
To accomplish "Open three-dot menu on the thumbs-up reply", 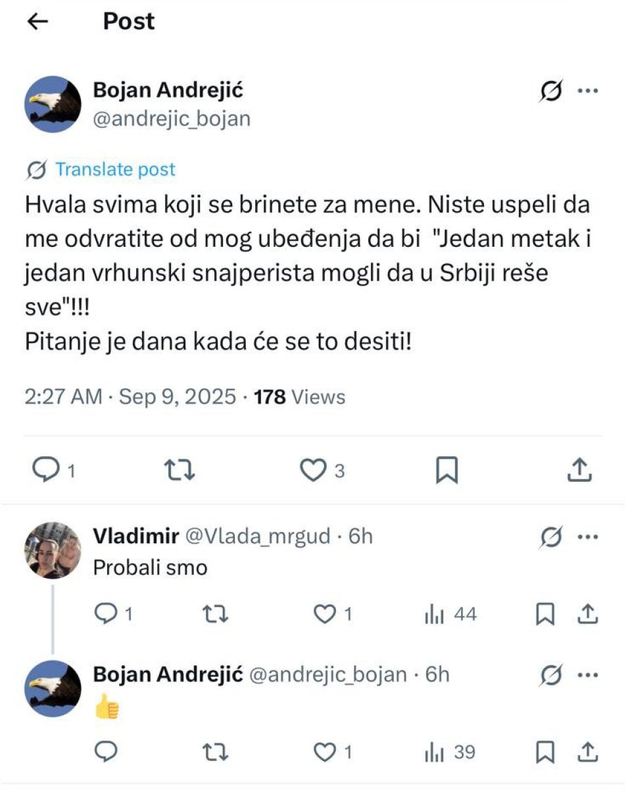I will coord(587,675).
